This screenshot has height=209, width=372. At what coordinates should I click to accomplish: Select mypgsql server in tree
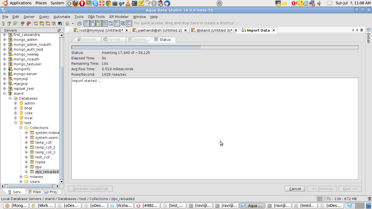[x=20, y=84]
